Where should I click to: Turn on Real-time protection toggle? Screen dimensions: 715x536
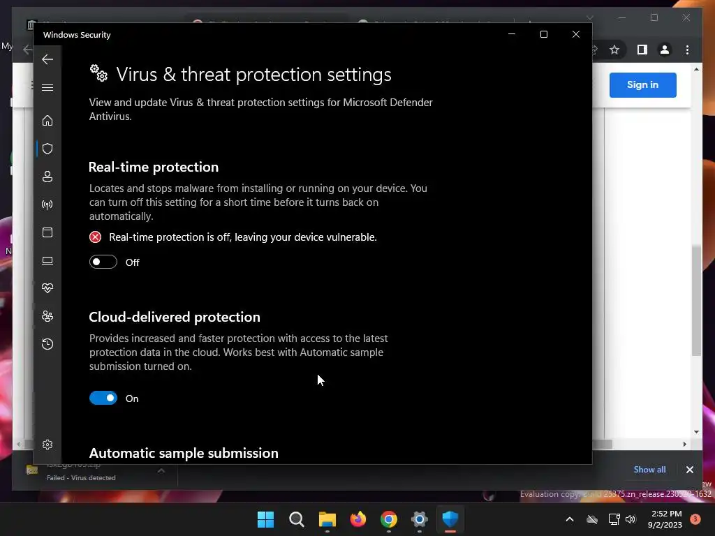click(x=103, y=262)
